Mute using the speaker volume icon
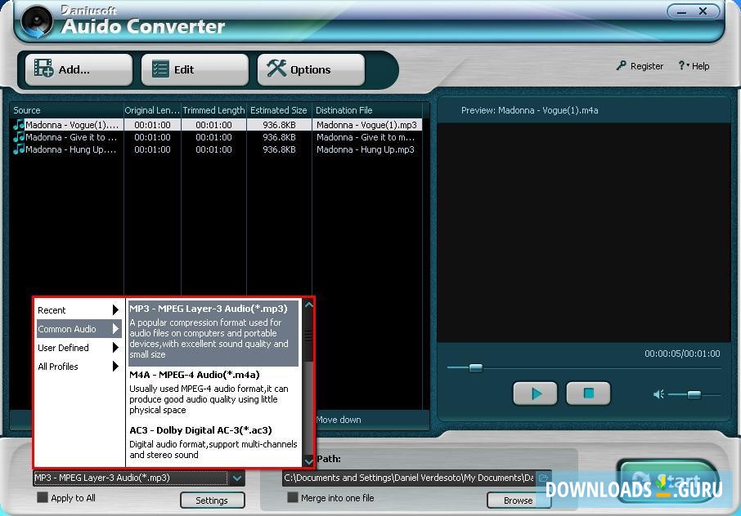 pos(658,394)
